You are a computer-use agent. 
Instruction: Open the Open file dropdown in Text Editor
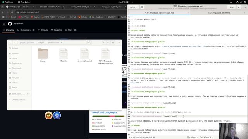point(134,7)
